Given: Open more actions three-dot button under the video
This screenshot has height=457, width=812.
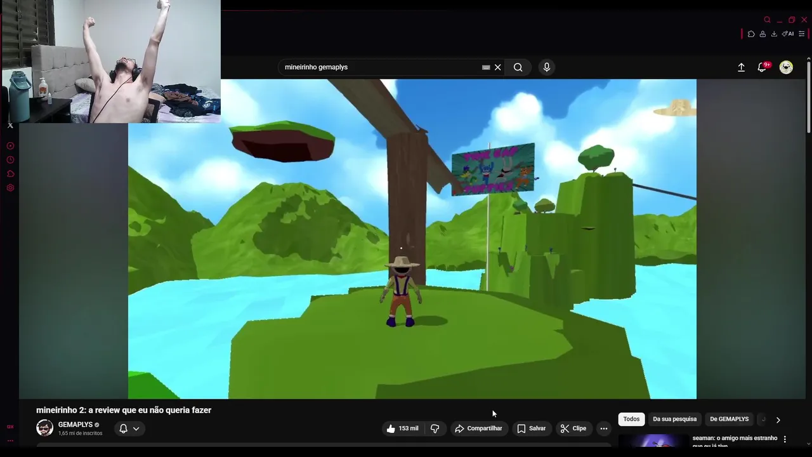Looking at the screenshot, I should coord(604,428).
